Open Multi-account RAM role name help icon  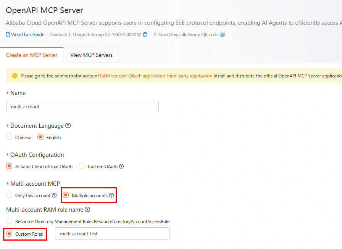[87, 209]
